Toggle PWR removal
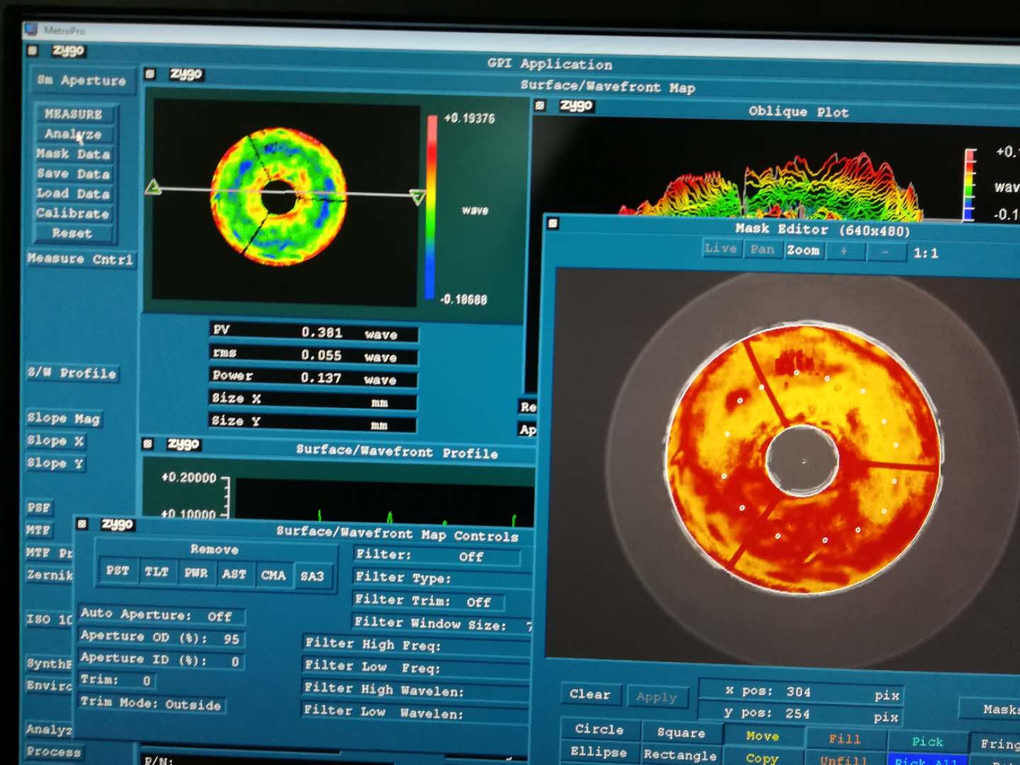Screen dimensions: 1020x765 pos(195,573)
